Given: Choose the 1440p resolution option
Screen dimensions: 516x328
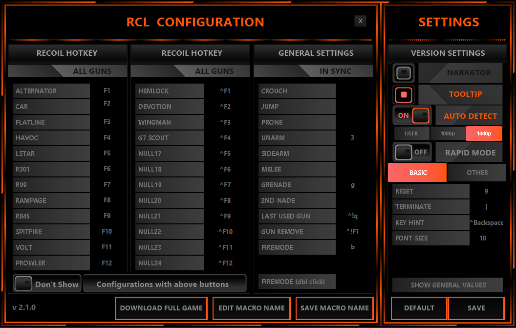Looking at the screenshot, I should pos(484,133).
